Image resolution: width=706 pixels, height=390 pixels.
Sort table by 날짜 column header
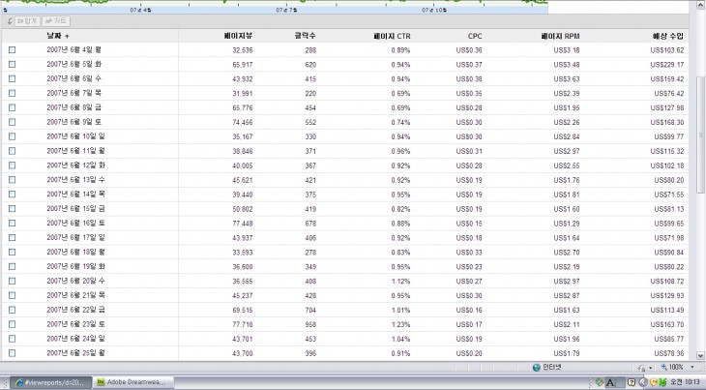[58, 36]
